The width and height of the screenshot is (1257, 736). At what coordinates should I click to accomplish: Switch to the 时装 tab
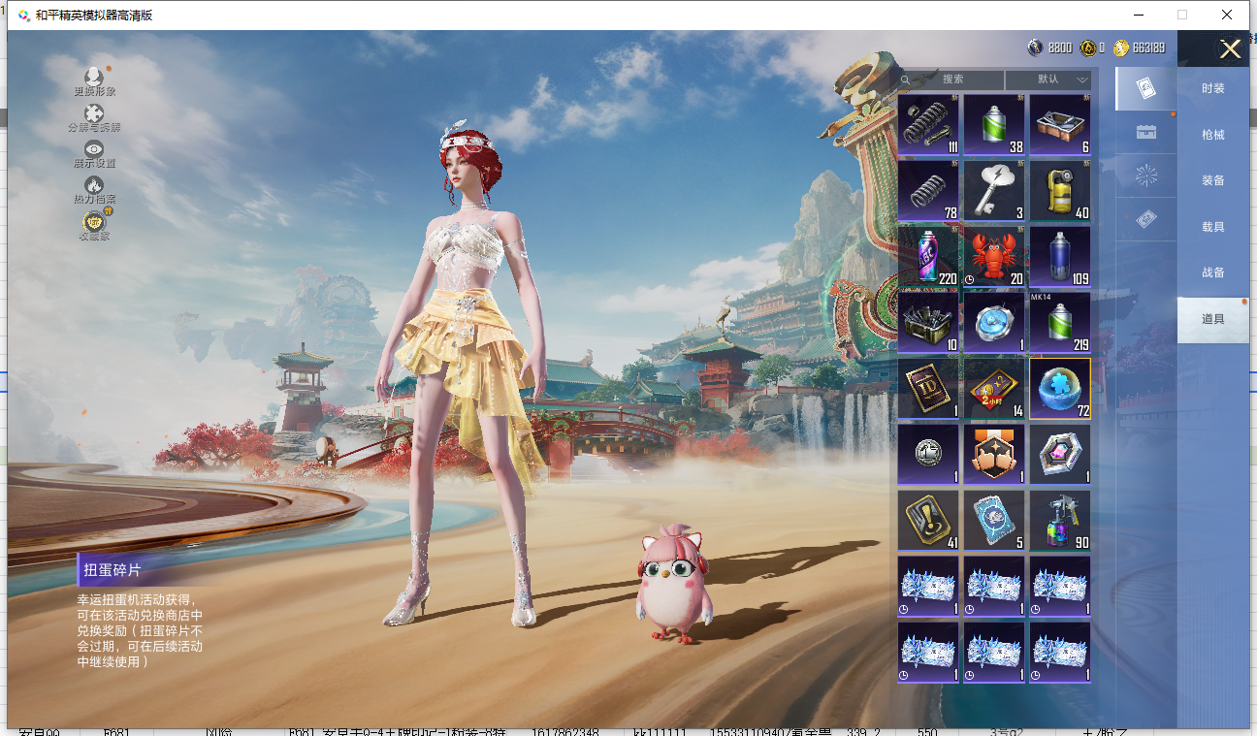click(1213, 88)
